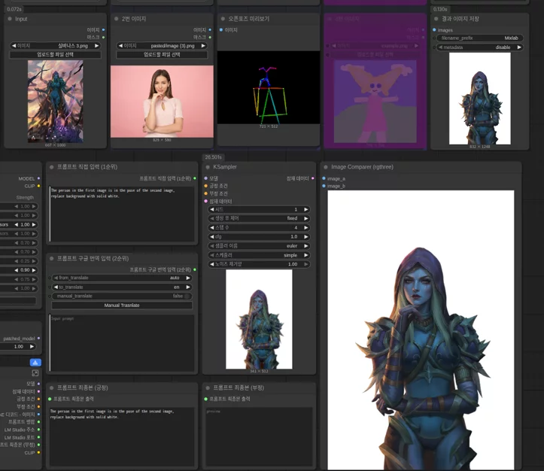The image size is (544, 471).
Task: Click 업로드할 파일 선택 in 2번 이미지 node
Action: tap(162, 55)
